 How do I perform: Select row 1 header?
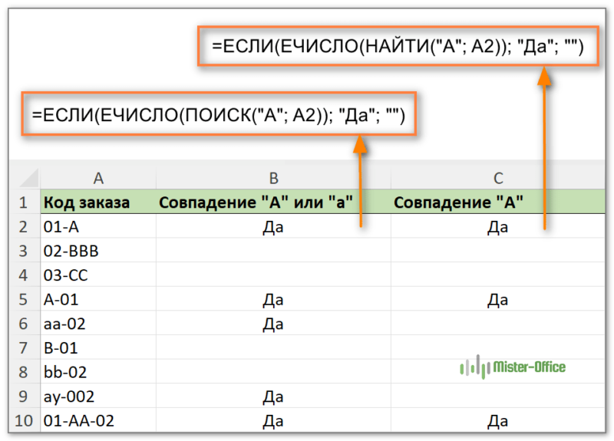[x=23, y=203]
